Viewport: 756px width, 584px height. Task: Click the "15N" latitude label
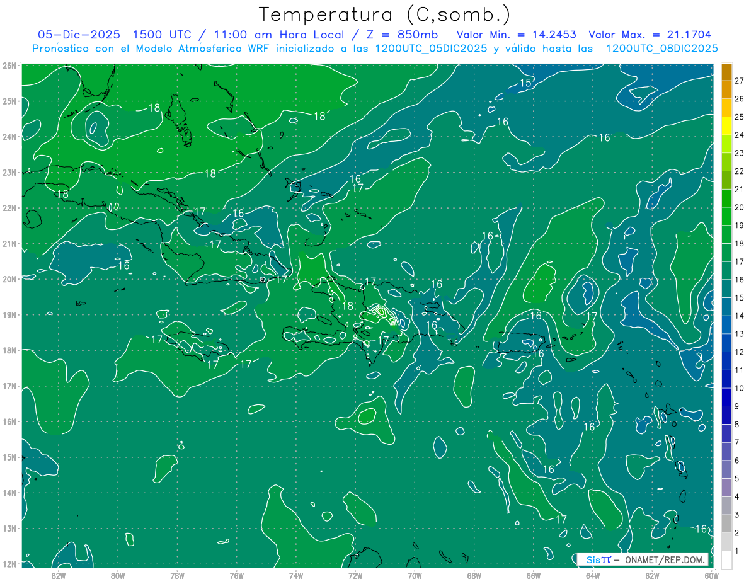tap(9, 457)
